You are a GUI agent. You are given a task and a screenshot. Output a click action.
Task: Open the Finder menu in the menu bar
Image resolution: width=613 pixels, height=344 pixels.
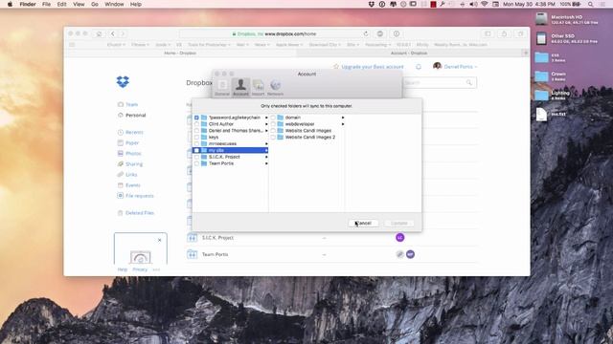tap(28, 4)
